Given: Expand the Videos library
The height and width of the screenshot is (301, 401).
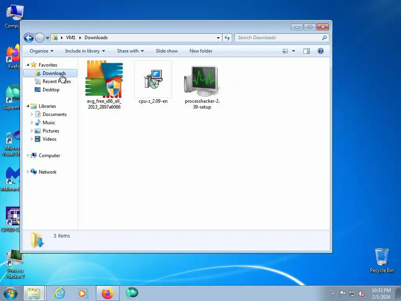Looking at the screenshot, I should tap(32, 139).
